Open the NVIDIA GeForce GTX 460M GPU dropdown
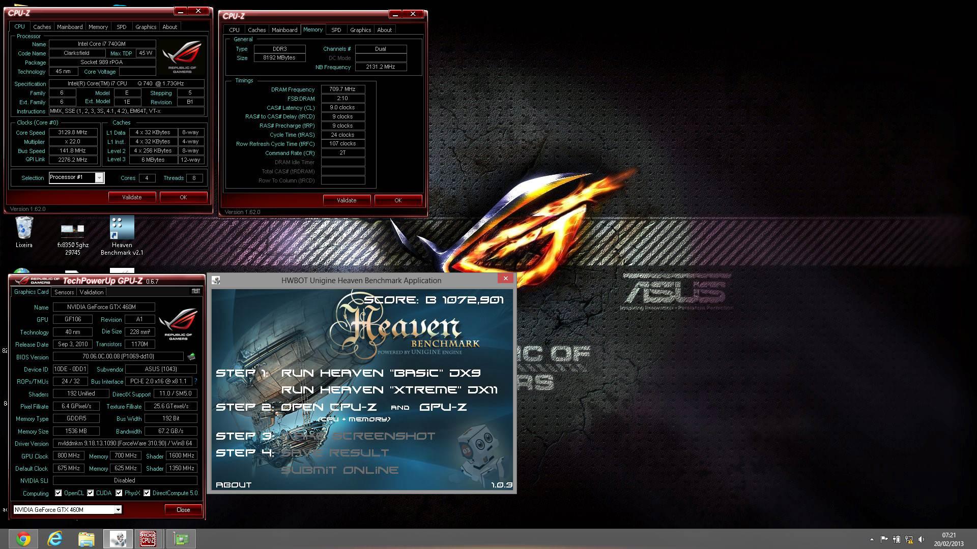The height and width of the screenshot is (549, 977). pyautogui.click(x=67, y=509)
